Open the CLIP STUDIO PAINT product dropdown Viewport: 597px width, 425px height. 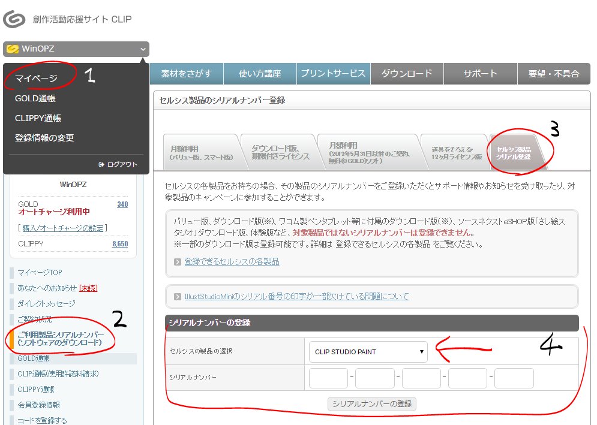pos(368,352)
